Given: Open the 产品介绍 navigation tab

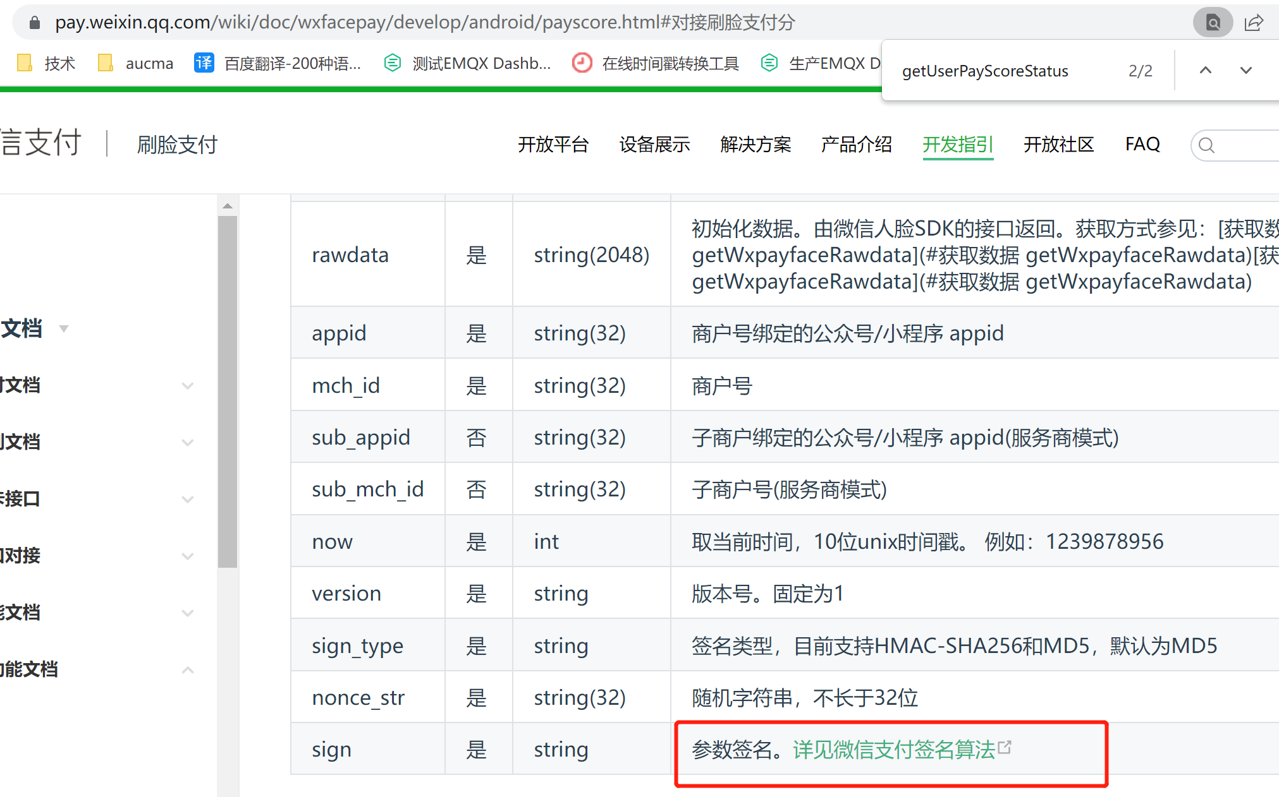Looking at the screenshot, I should coord(856,145).
